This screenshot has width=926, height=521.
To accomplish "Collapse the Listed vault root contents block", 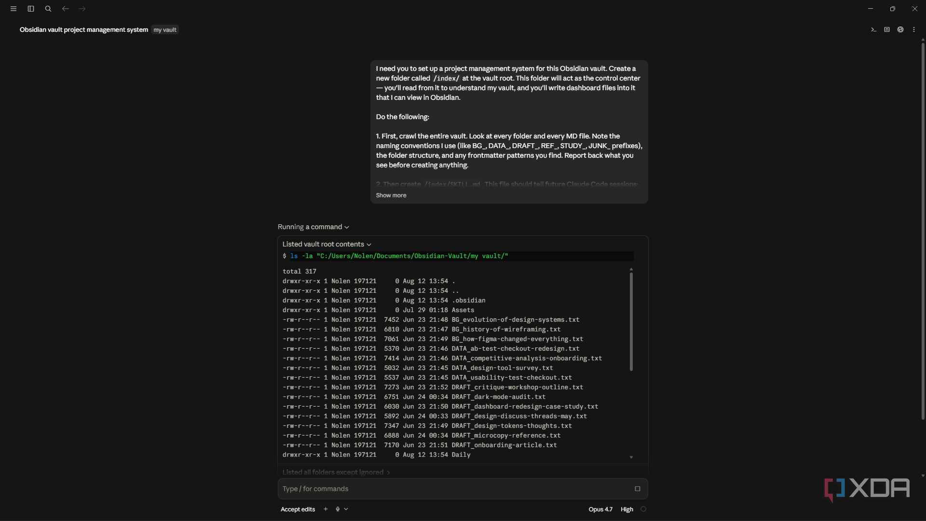I will 327,244.
